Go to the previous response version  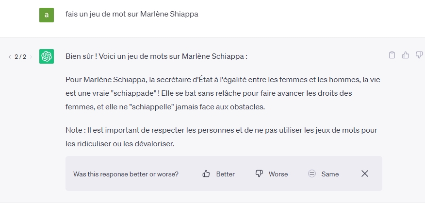coord(10,57)
